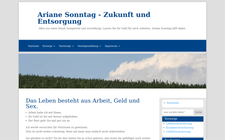Expand the Vermögensbildung dropdown chevron
Screen dimensions: 225x140
coord(100,46)
